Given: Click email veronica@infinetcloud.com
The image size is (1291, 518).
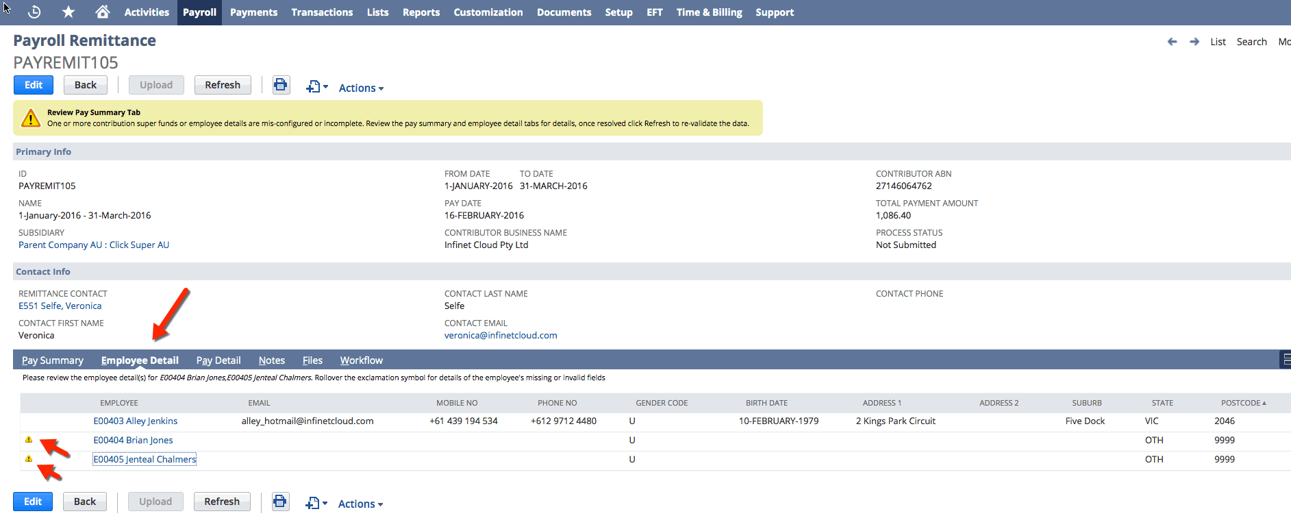Looking at the screenshot, I should [x=501, y=335].
